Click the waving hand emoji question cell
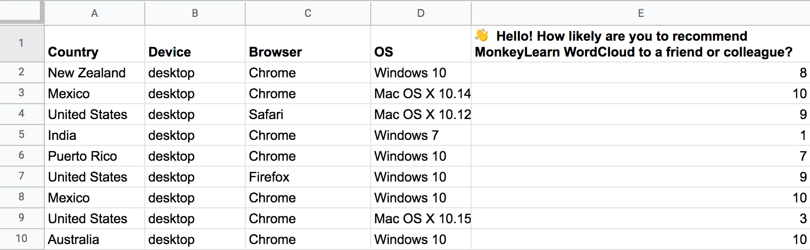 pos(641,44)
